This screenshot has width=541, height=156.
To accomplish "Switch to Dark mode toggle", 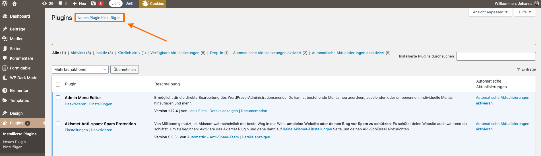I will (129, 3).
